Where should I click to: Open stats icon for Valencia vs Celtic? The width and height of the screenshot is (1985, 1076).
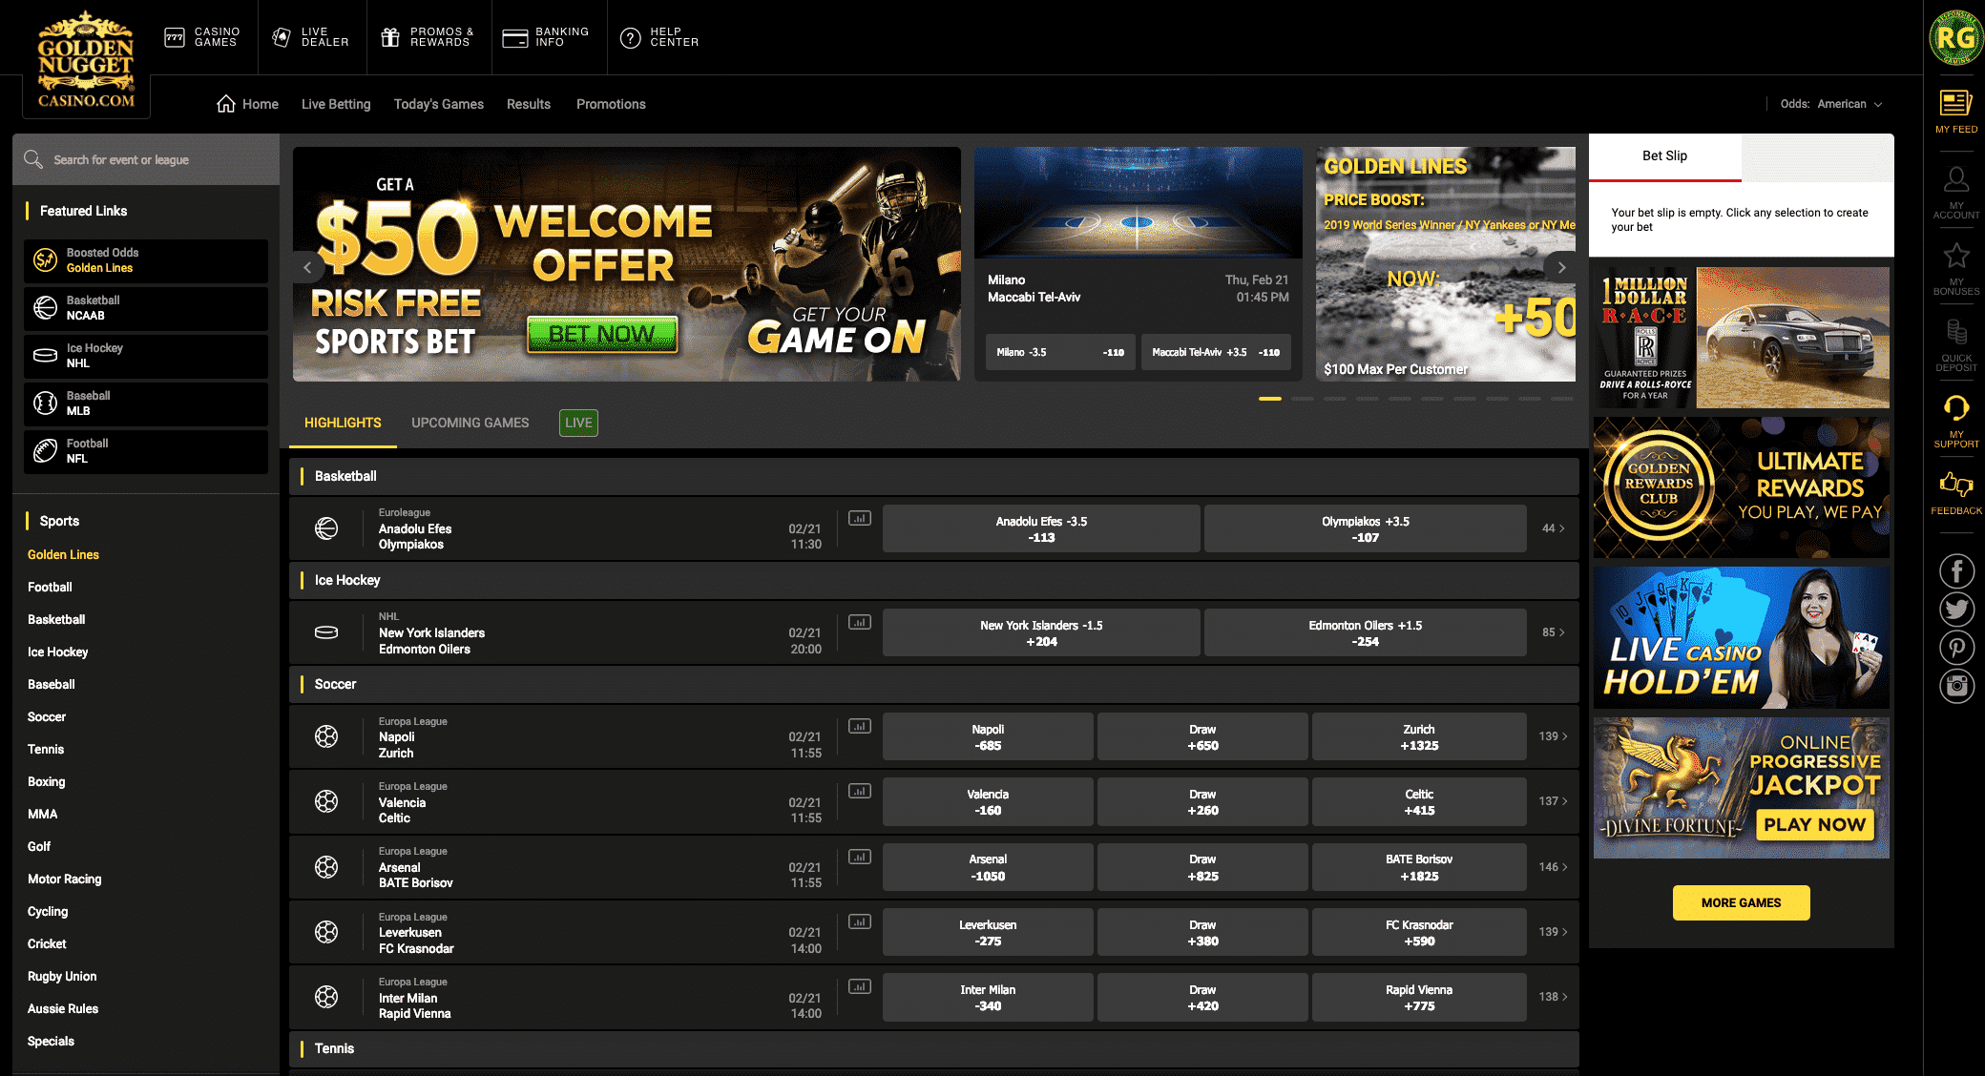click(x=860, y=791)
